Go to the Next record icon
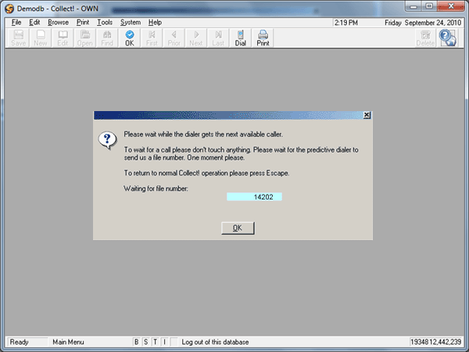This screenshot has height=352, width=469. (x=196, y=38)
